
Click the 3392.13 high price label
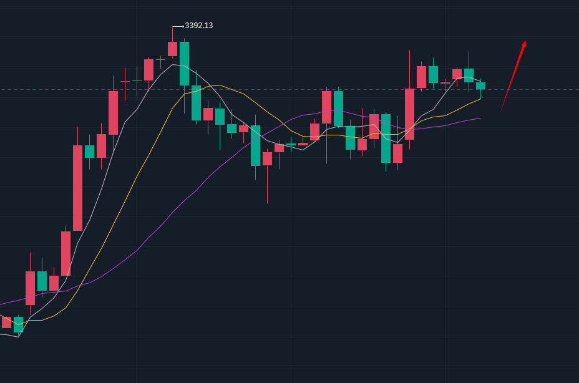[198, 26]
